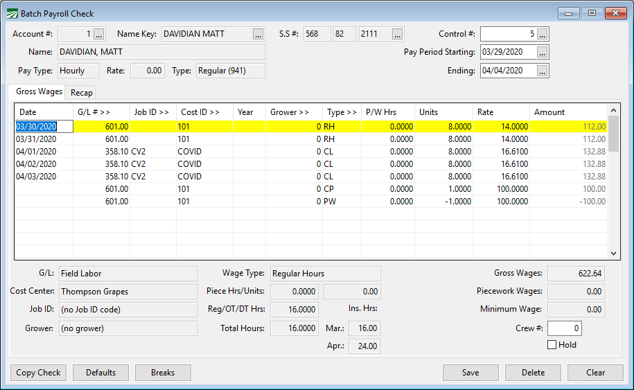Open S.S # lookup ellipsis button
Screen dimensions: 634x390
tap(398, 34)
